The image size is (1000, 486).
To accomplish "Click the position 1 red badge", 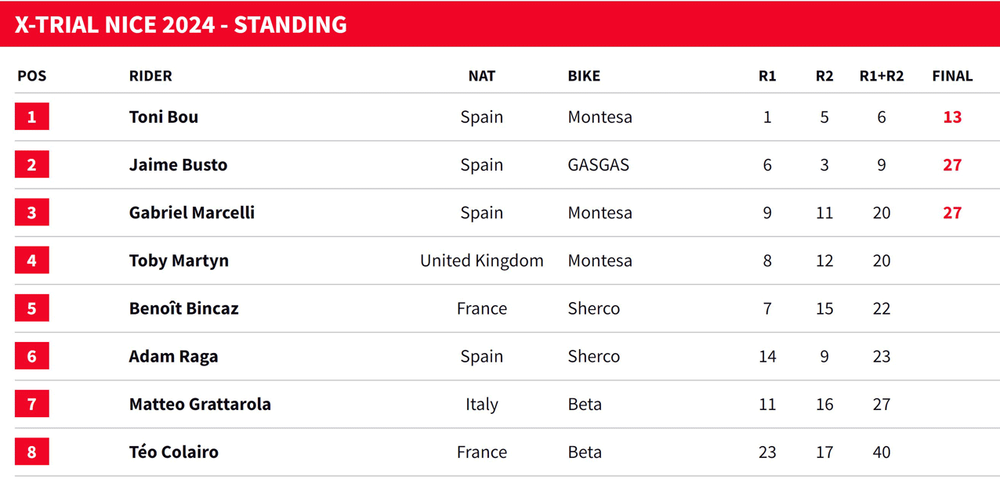I will point(31,117).
